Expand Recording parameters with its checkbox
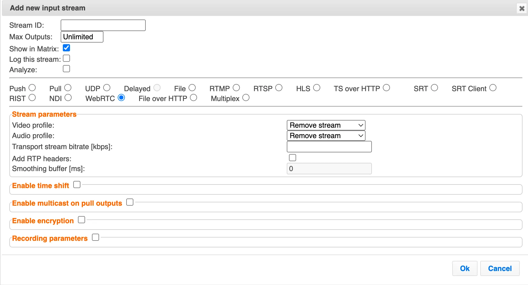The image size is (528, 285). 96,237
